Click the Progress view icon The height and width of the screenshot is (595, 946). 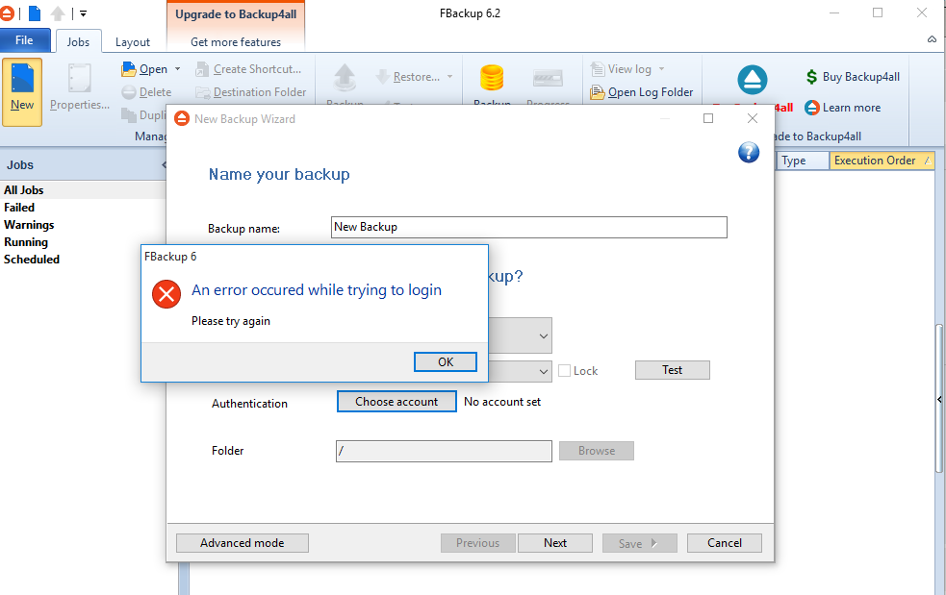548,79
